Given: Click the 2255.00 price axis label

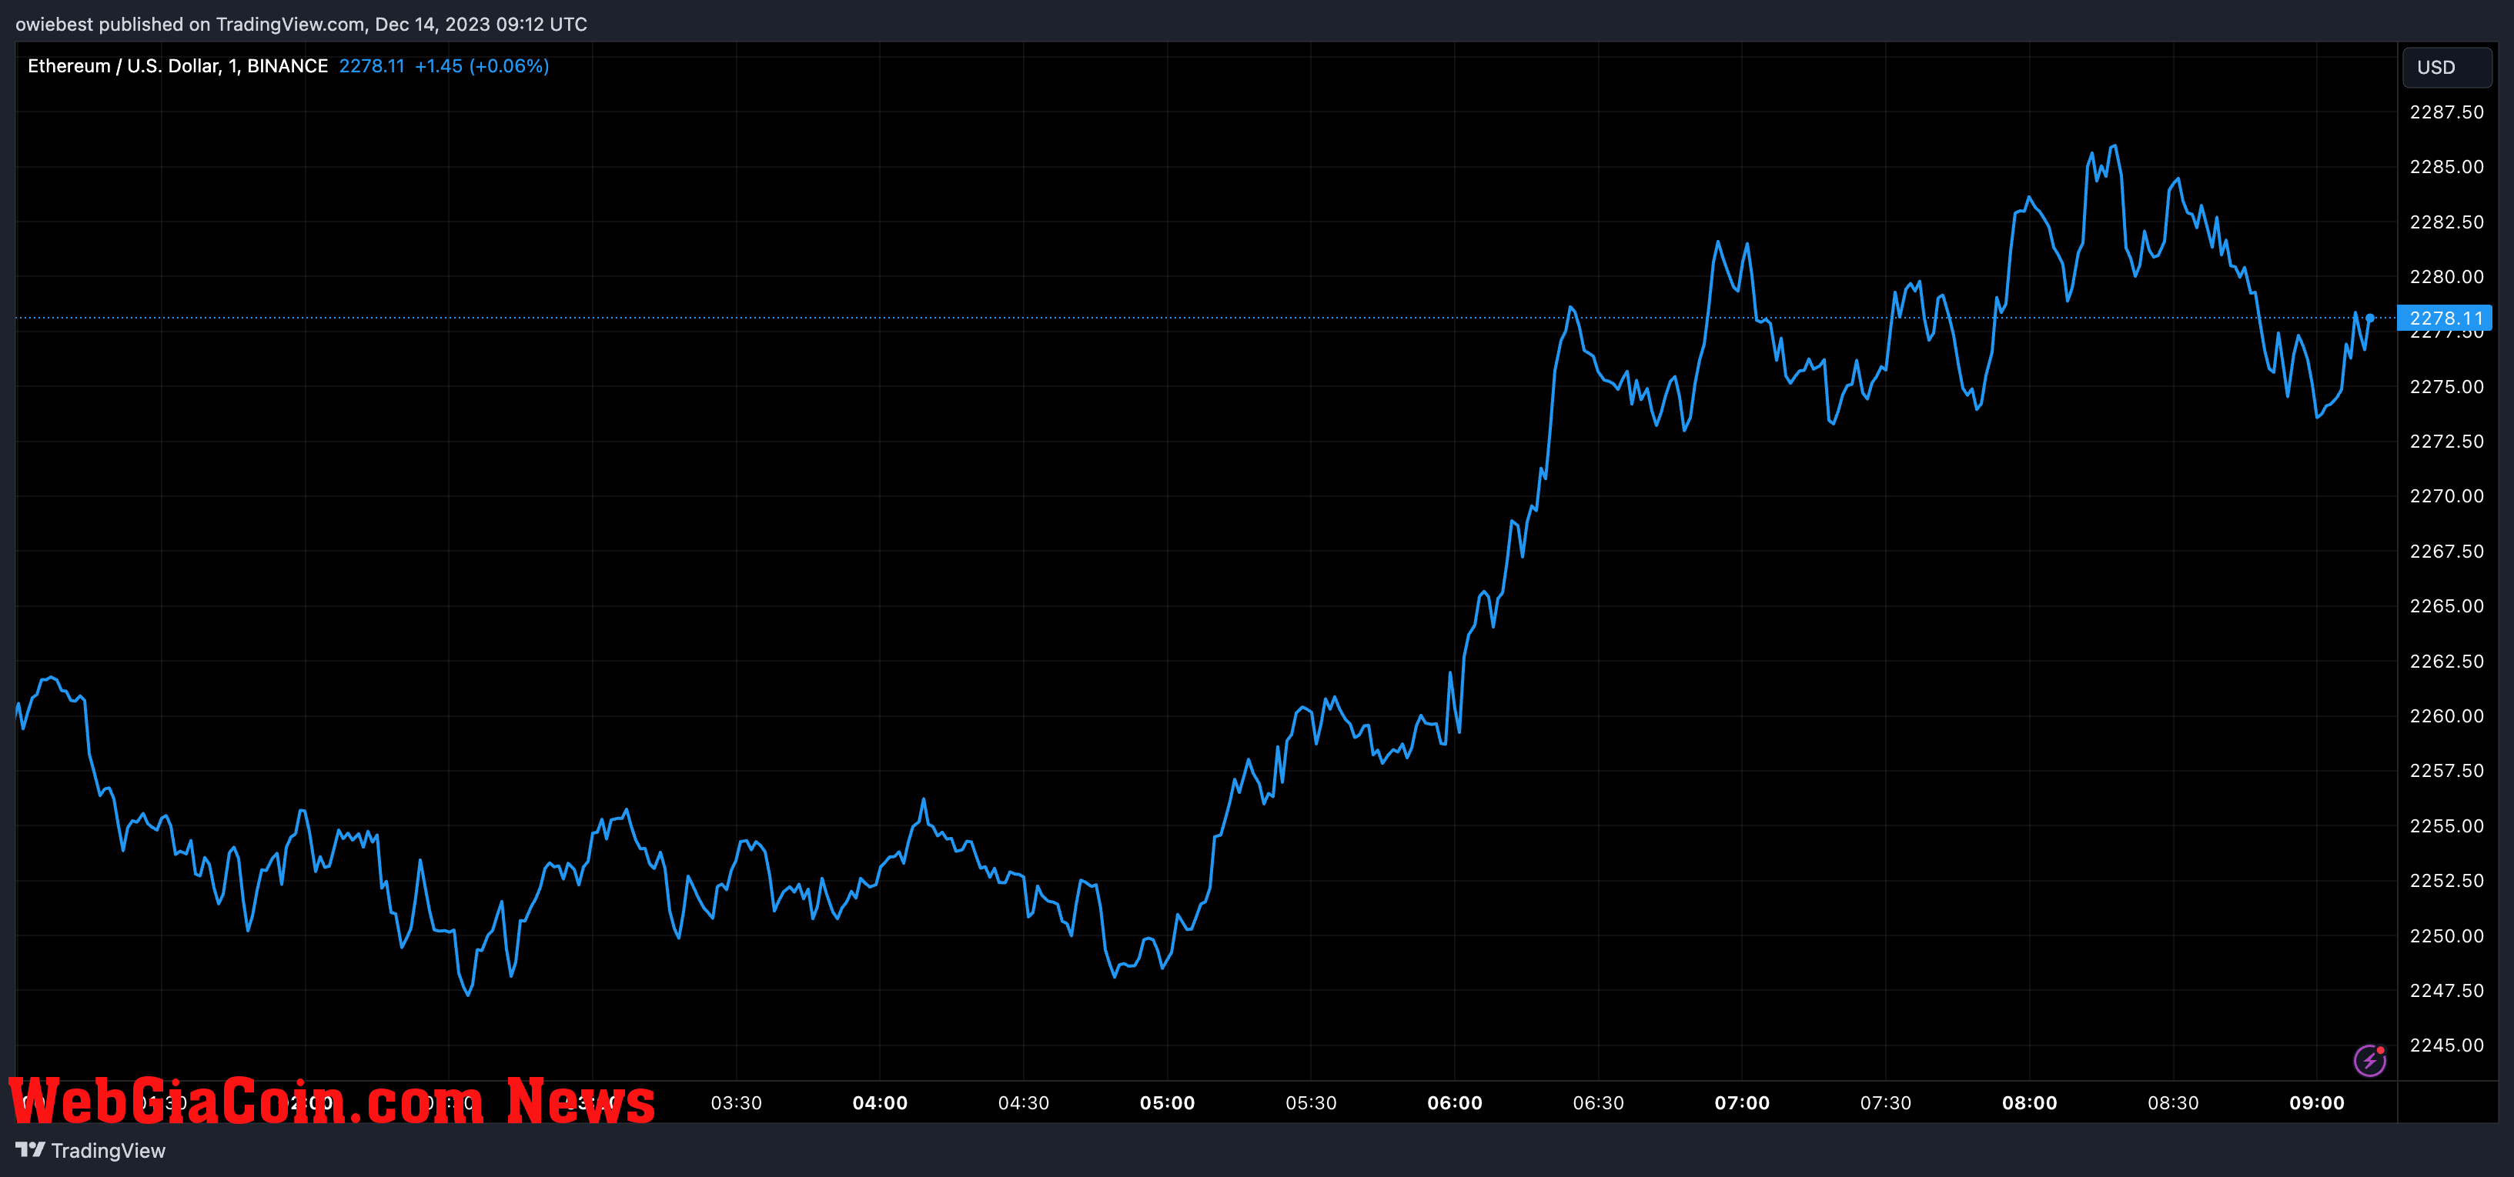Looking at the screenshot, I should [x=2447, y=826].
